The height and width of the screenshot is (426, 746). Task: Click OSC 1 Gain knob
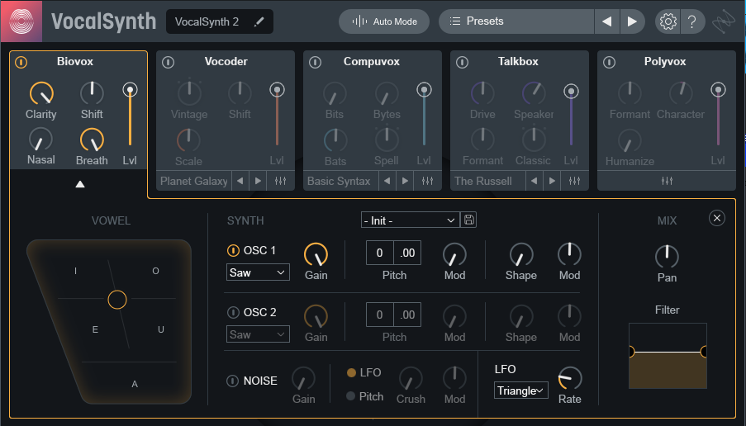316,255
